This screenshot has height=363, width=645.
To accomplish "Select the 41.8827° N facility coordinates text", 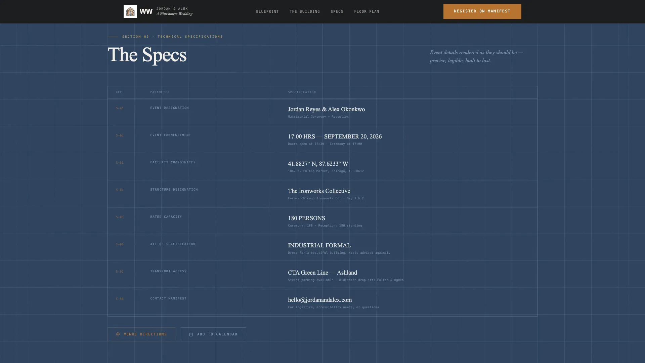I will click(x=318, y=164).
